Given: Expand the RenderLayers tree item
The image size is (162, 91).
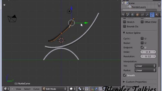Looking at the screenshot, I should [x=127, y=7].
